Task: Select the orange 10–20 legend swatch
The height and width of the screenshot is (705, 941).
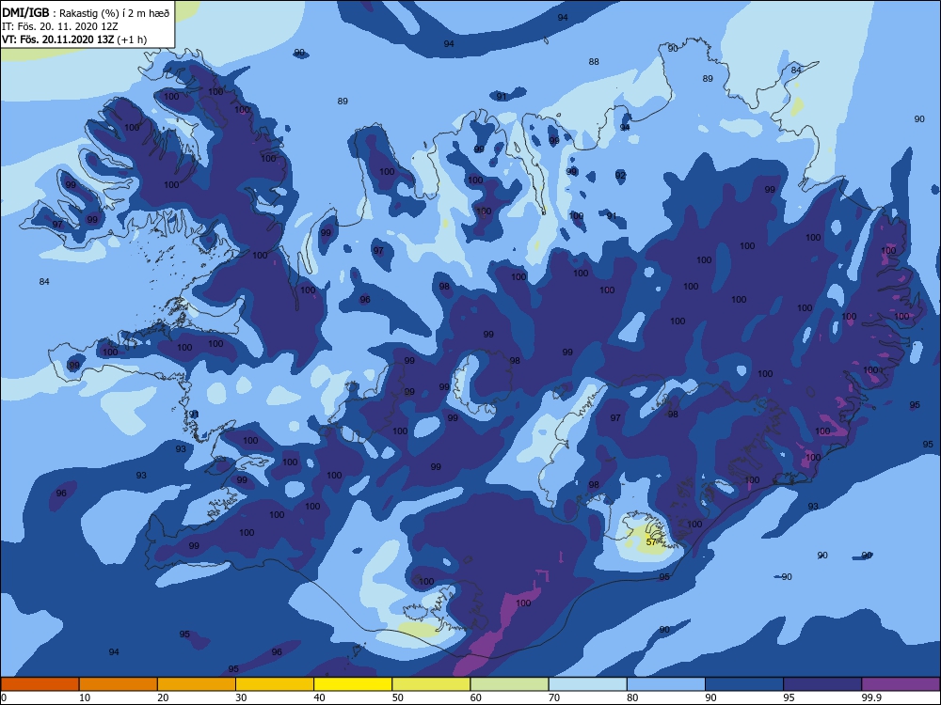Action: [119, 684]
